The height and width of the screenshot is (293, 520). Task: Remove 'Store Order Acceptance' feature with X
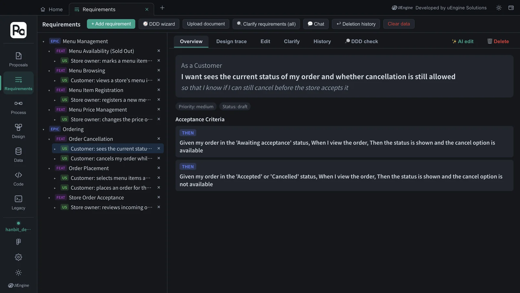point(159,197)
